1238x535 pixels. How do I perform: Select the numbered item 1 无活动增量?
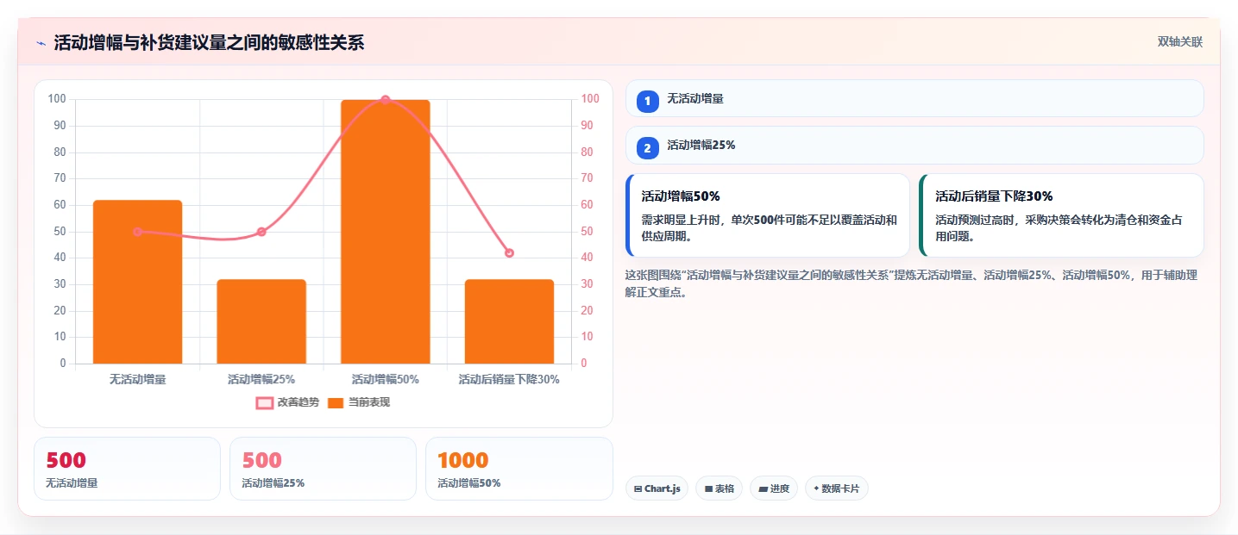coord(914,98)
